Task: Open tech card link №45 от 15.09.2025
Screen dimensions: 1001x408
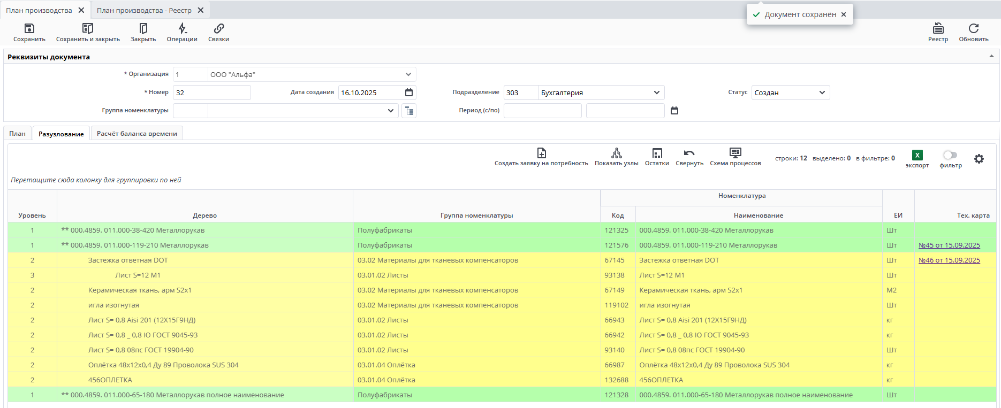Action: [x=949, y=245]
